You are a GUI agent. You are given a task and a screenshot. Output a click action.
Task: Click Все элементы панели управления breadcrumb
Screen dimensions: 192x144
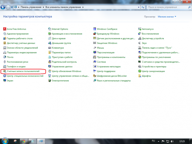pos(63,7)
